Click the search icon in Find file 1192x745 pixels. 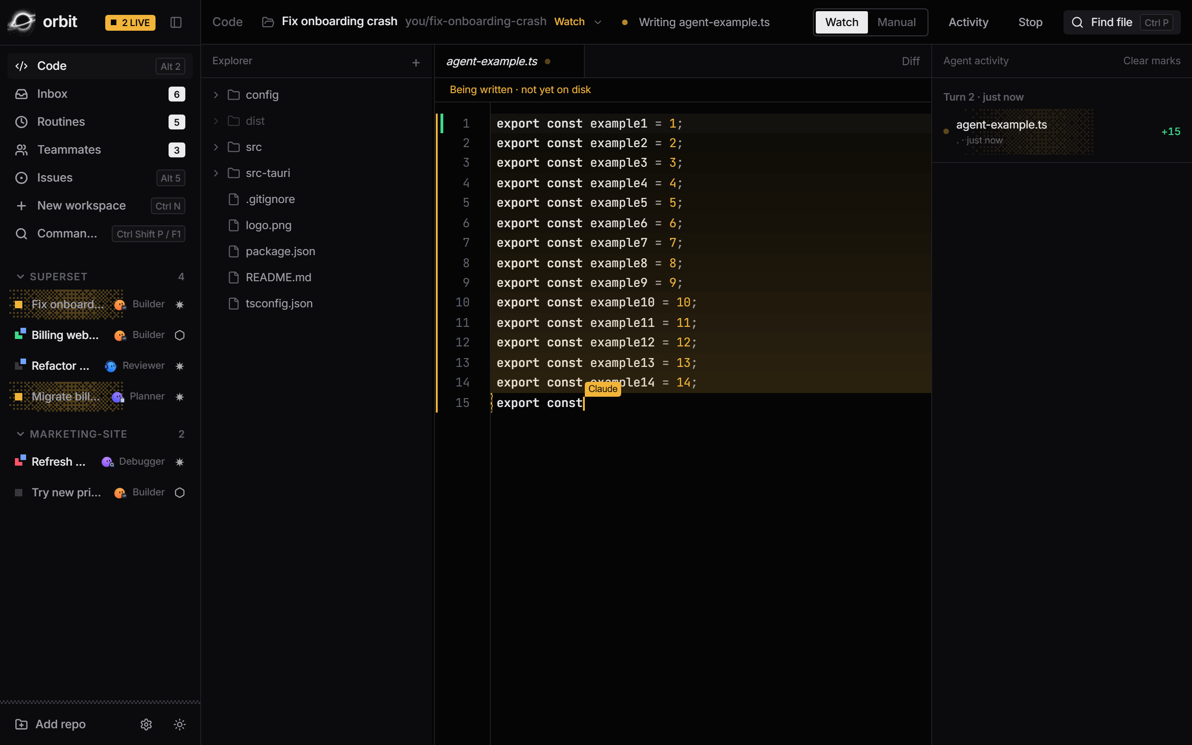point(1077,22)
